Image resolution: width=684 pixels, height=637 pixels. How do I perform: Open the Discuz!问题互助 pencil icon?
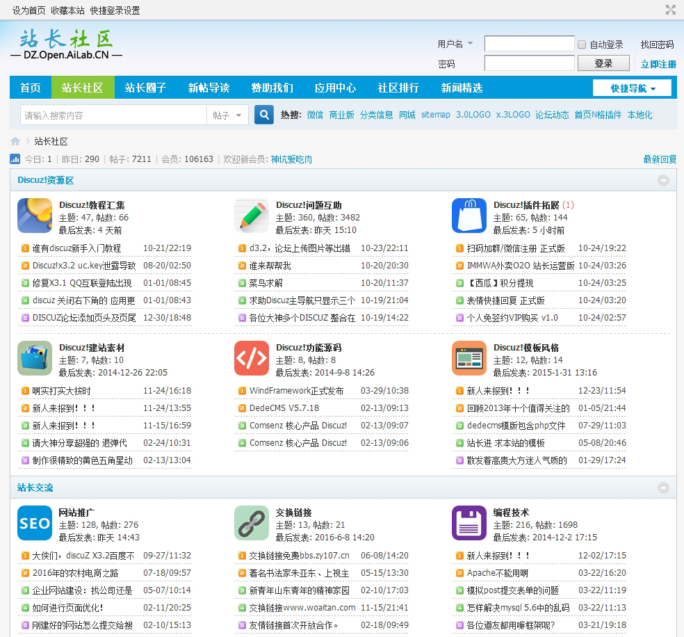point(252,216)
